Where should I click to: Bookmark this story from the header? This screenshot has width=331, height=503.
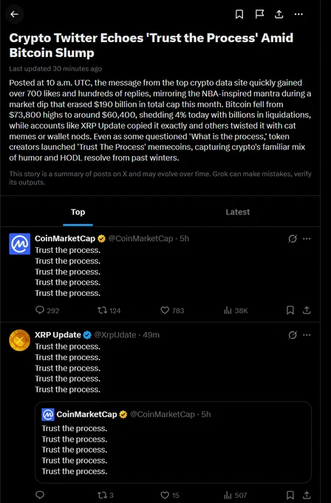click(x=239, y=14)
